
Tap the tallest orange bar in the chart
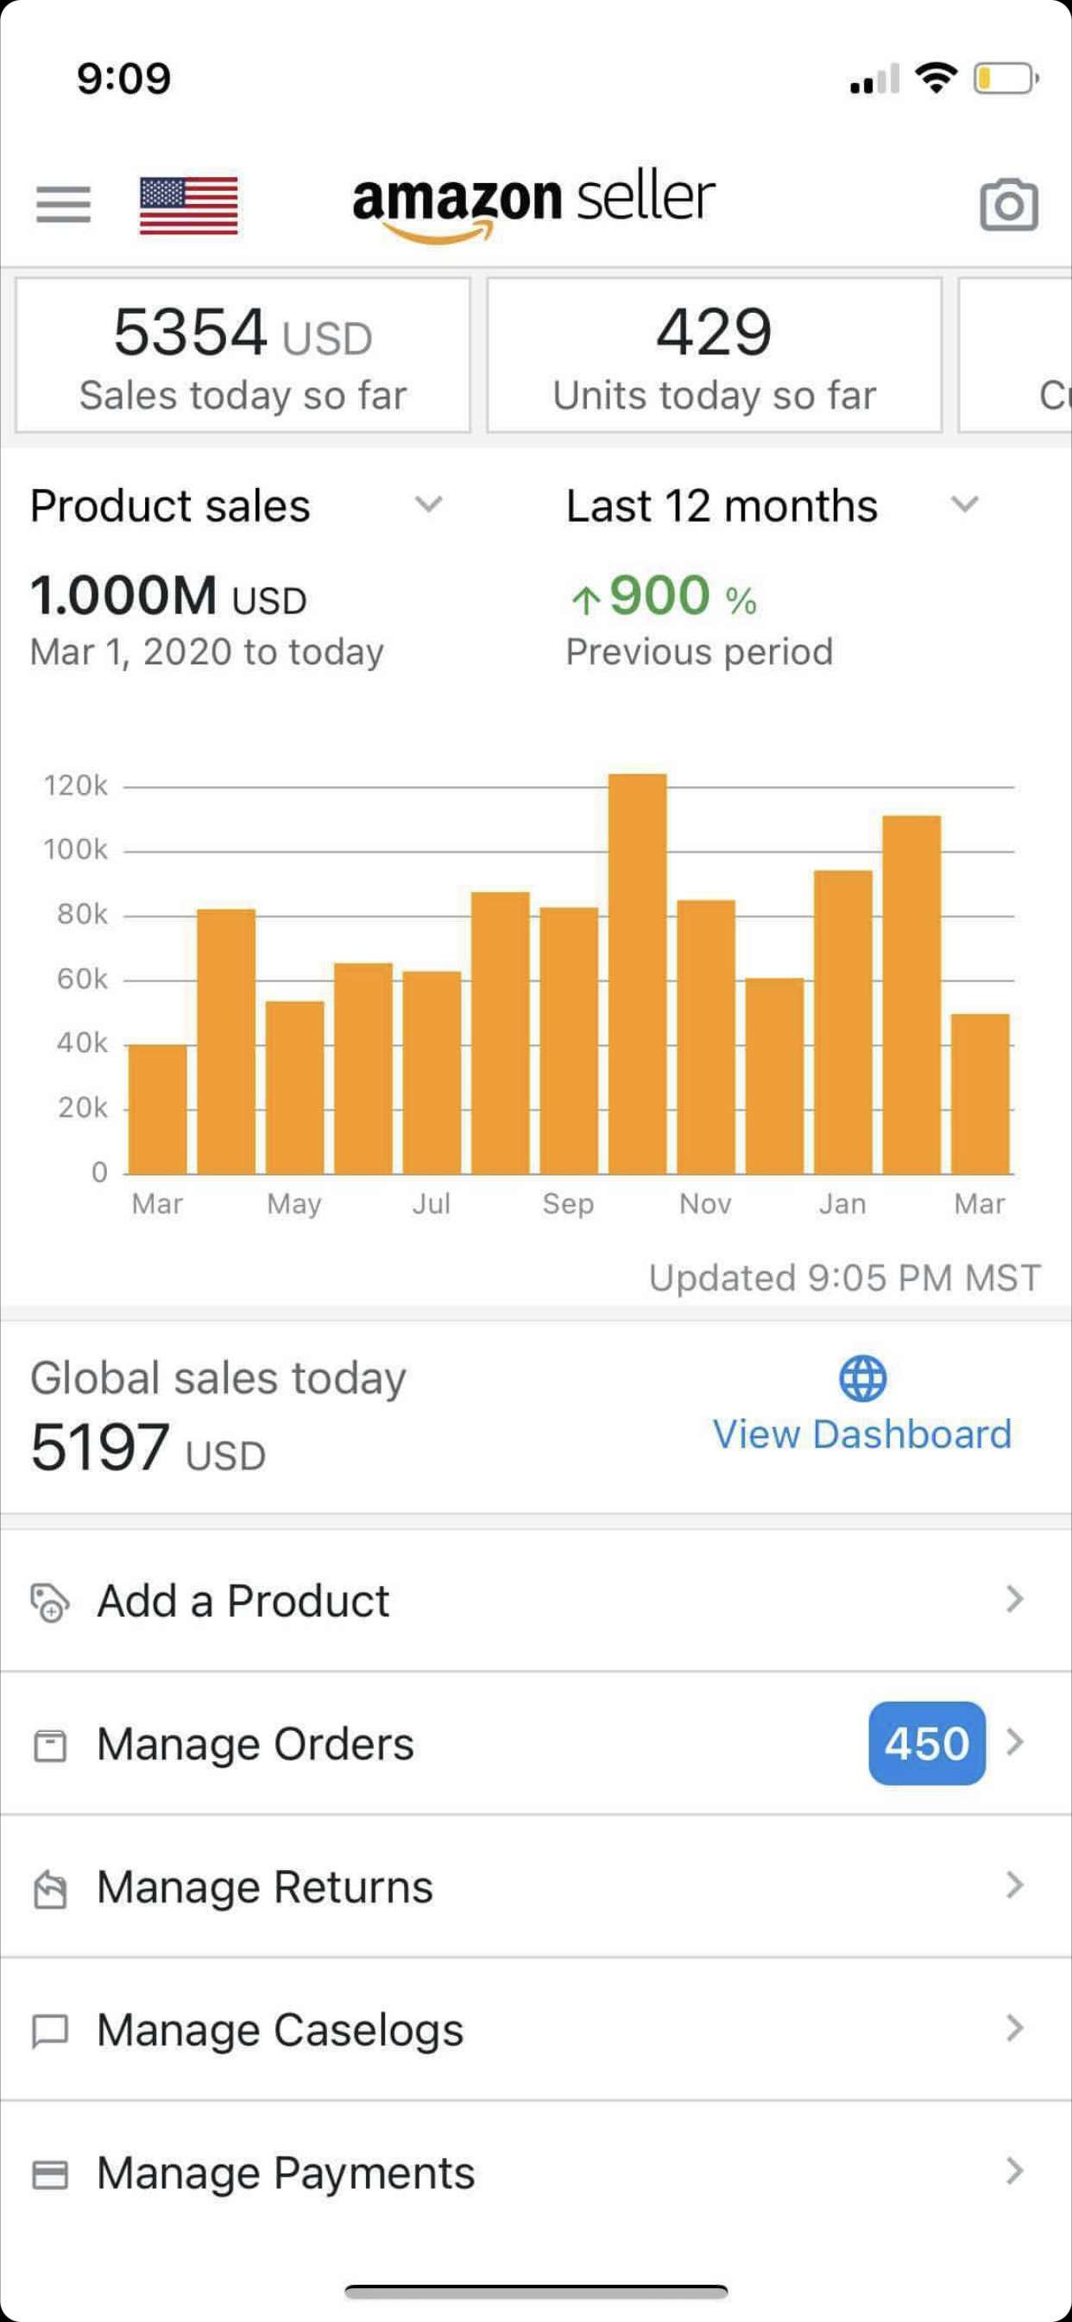click(637, 974)
